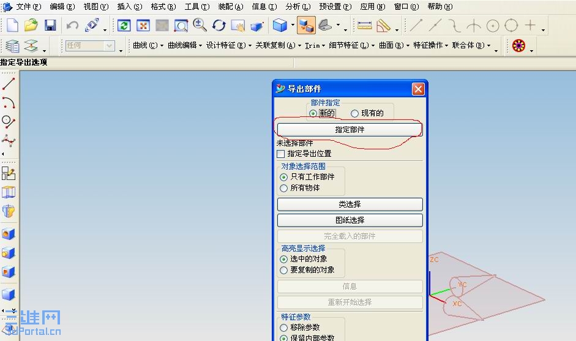
Task: Click the highlighted assemblies cubes icon
Action: (306, 25)
